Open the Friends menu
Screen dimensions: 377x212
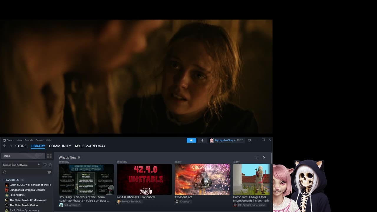29,140
